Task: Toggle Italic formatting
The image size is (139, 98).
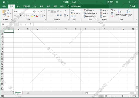Action: point(18,16)
